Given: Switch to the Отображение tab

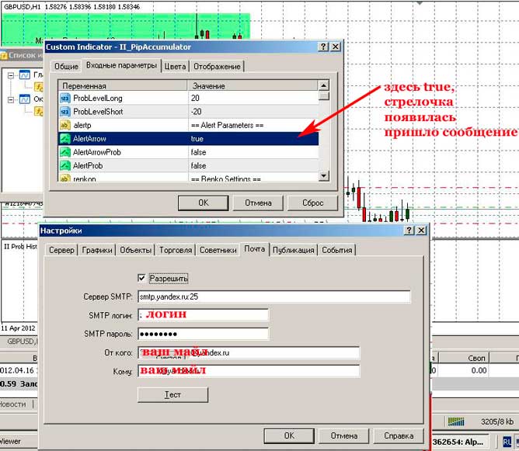Looking at the screenshot, I should tap(217, 67).
